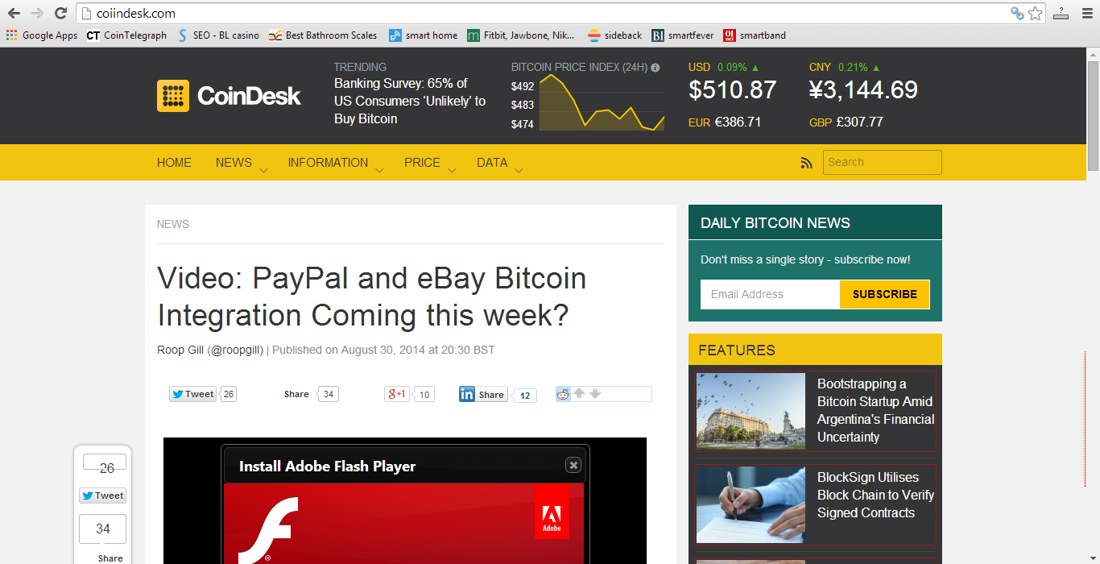The image size is (1100, 564).
Task: Click the Tweet button in the floating sidebar
Action: (x=102, y=496)
